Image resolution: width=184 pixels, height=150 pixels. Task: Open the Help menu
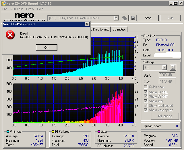40,9
